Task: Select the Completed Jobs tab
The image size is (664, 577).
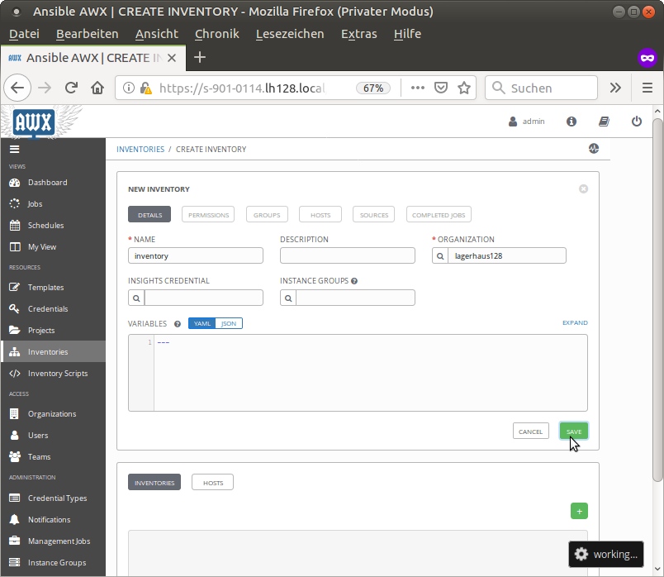Action: (439, 215)
